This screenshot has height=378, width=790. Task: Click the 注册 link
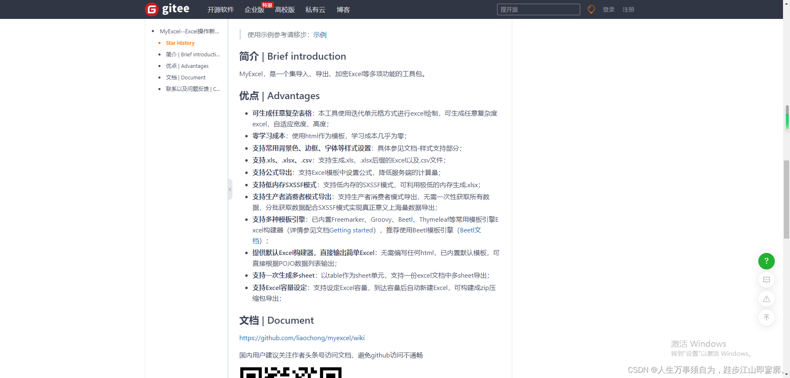click(x=628, y=9)
